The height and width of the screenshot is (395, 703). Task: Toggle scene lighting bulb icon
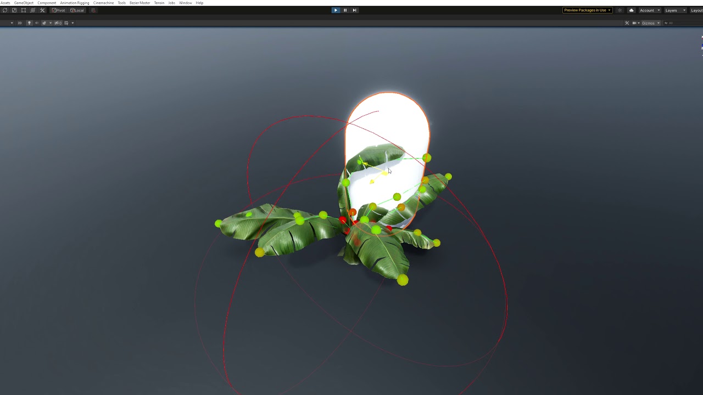[29, 23]
